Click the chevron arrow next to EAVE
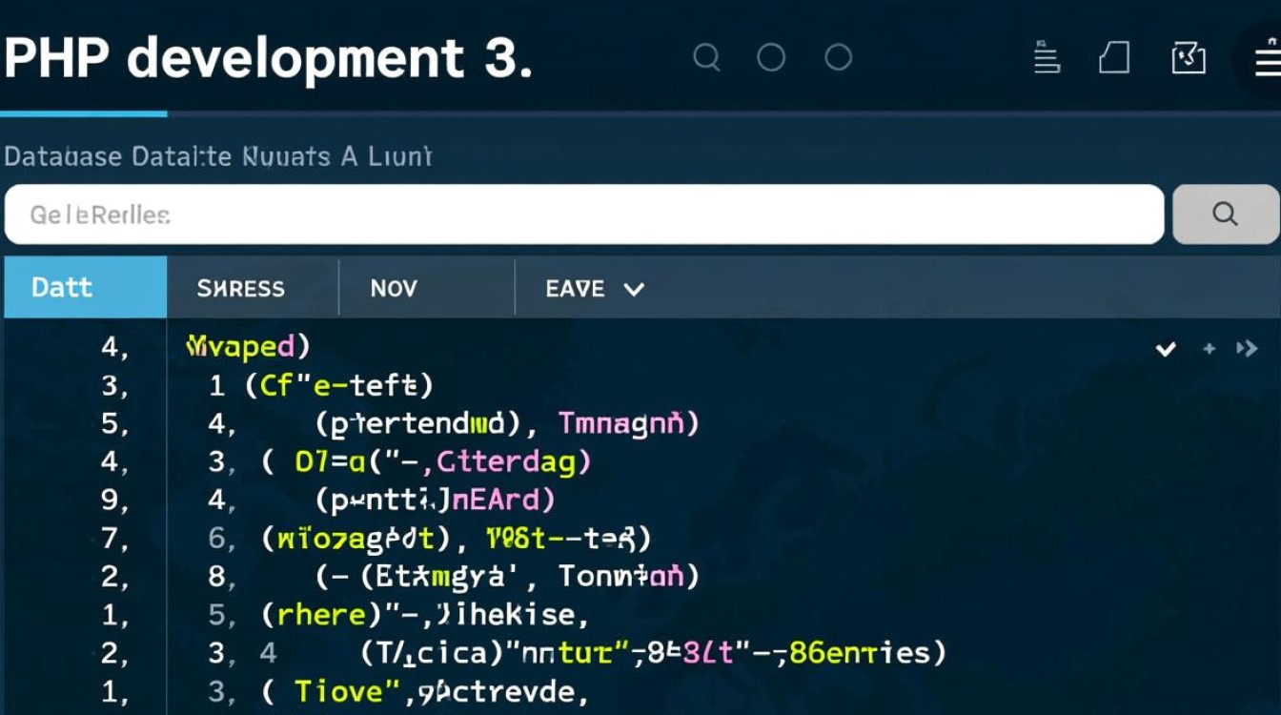 (633, 289)
